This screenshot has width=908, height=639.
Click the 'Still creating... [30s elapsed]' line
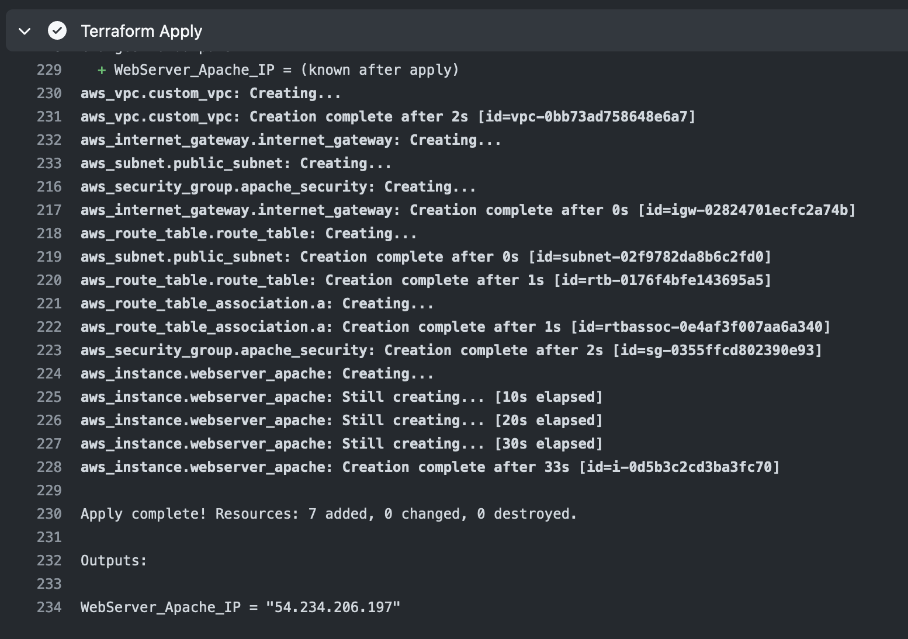click(342, 444)
